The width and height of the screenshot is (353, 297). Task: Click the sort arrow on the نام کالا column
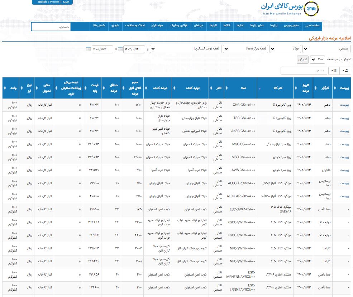(259, 88)
